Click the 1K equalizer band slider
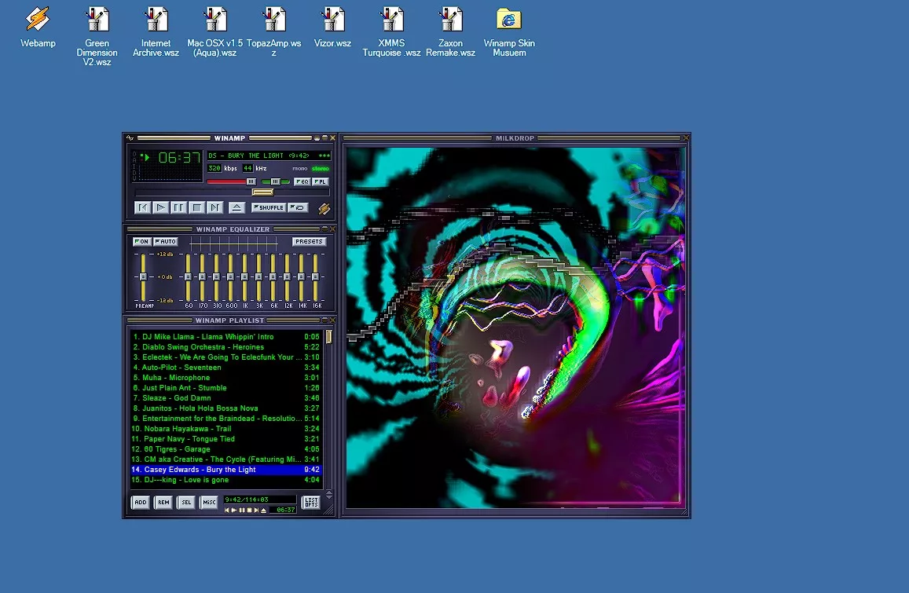The height and width of the screenshot is (593, 909). (244, 277)
